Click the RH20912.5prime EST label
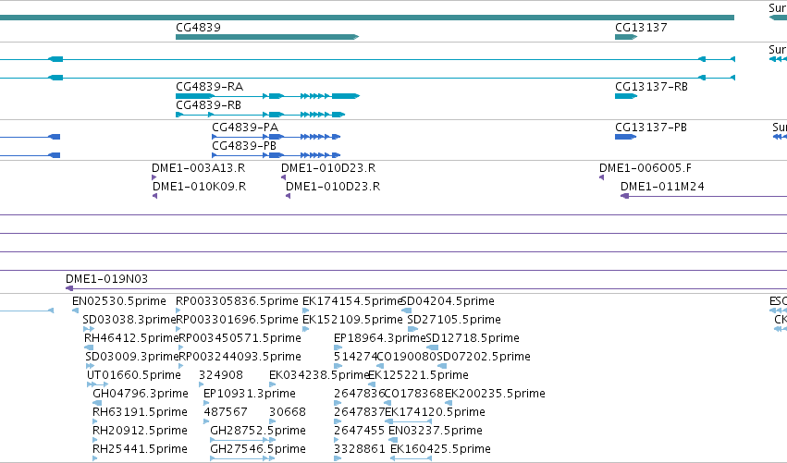Screen dimensions: 787x463 140,431
